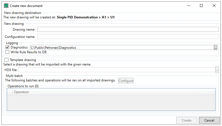Image resolution: width=222 pixels, height=126 pixels.
Task: Minimize the Create new document window
Action: pyautogui.click(x=188, y=6)
